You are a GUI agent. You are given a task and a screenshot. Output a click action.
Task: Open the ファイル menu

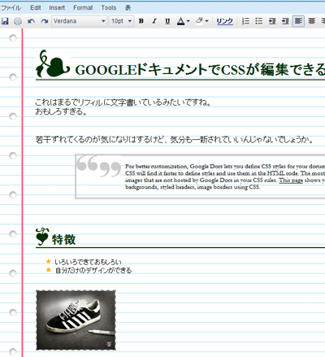click(x=11, y=7)
